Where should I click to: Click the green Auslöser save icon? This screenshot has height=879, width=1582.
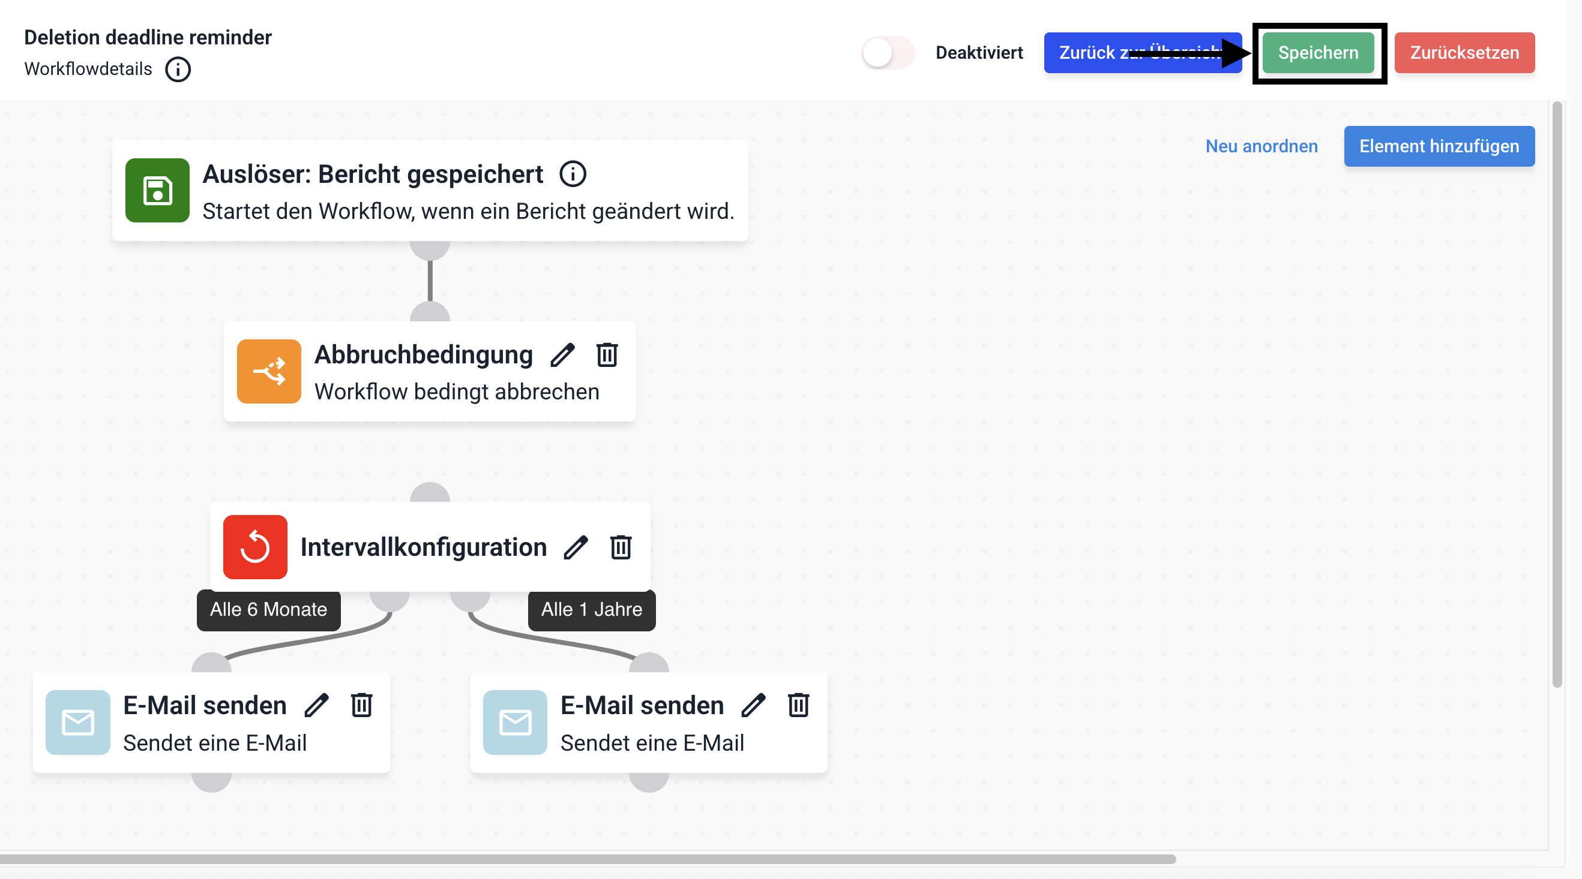[x=157, y=190]
